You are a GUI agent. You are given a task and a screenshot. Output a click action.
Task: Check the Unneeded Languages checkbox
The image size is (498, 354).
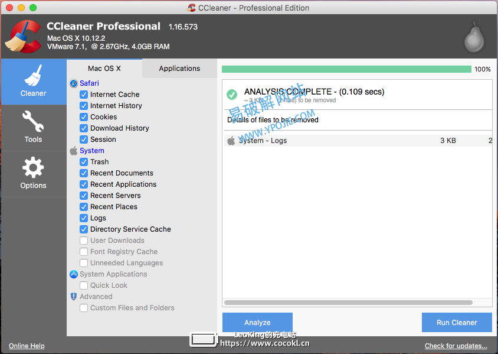click(84, 263)
